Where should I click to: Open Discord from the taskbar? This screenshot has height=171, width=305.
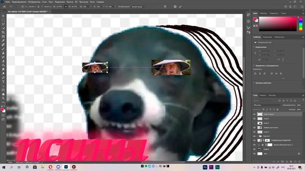58,167
